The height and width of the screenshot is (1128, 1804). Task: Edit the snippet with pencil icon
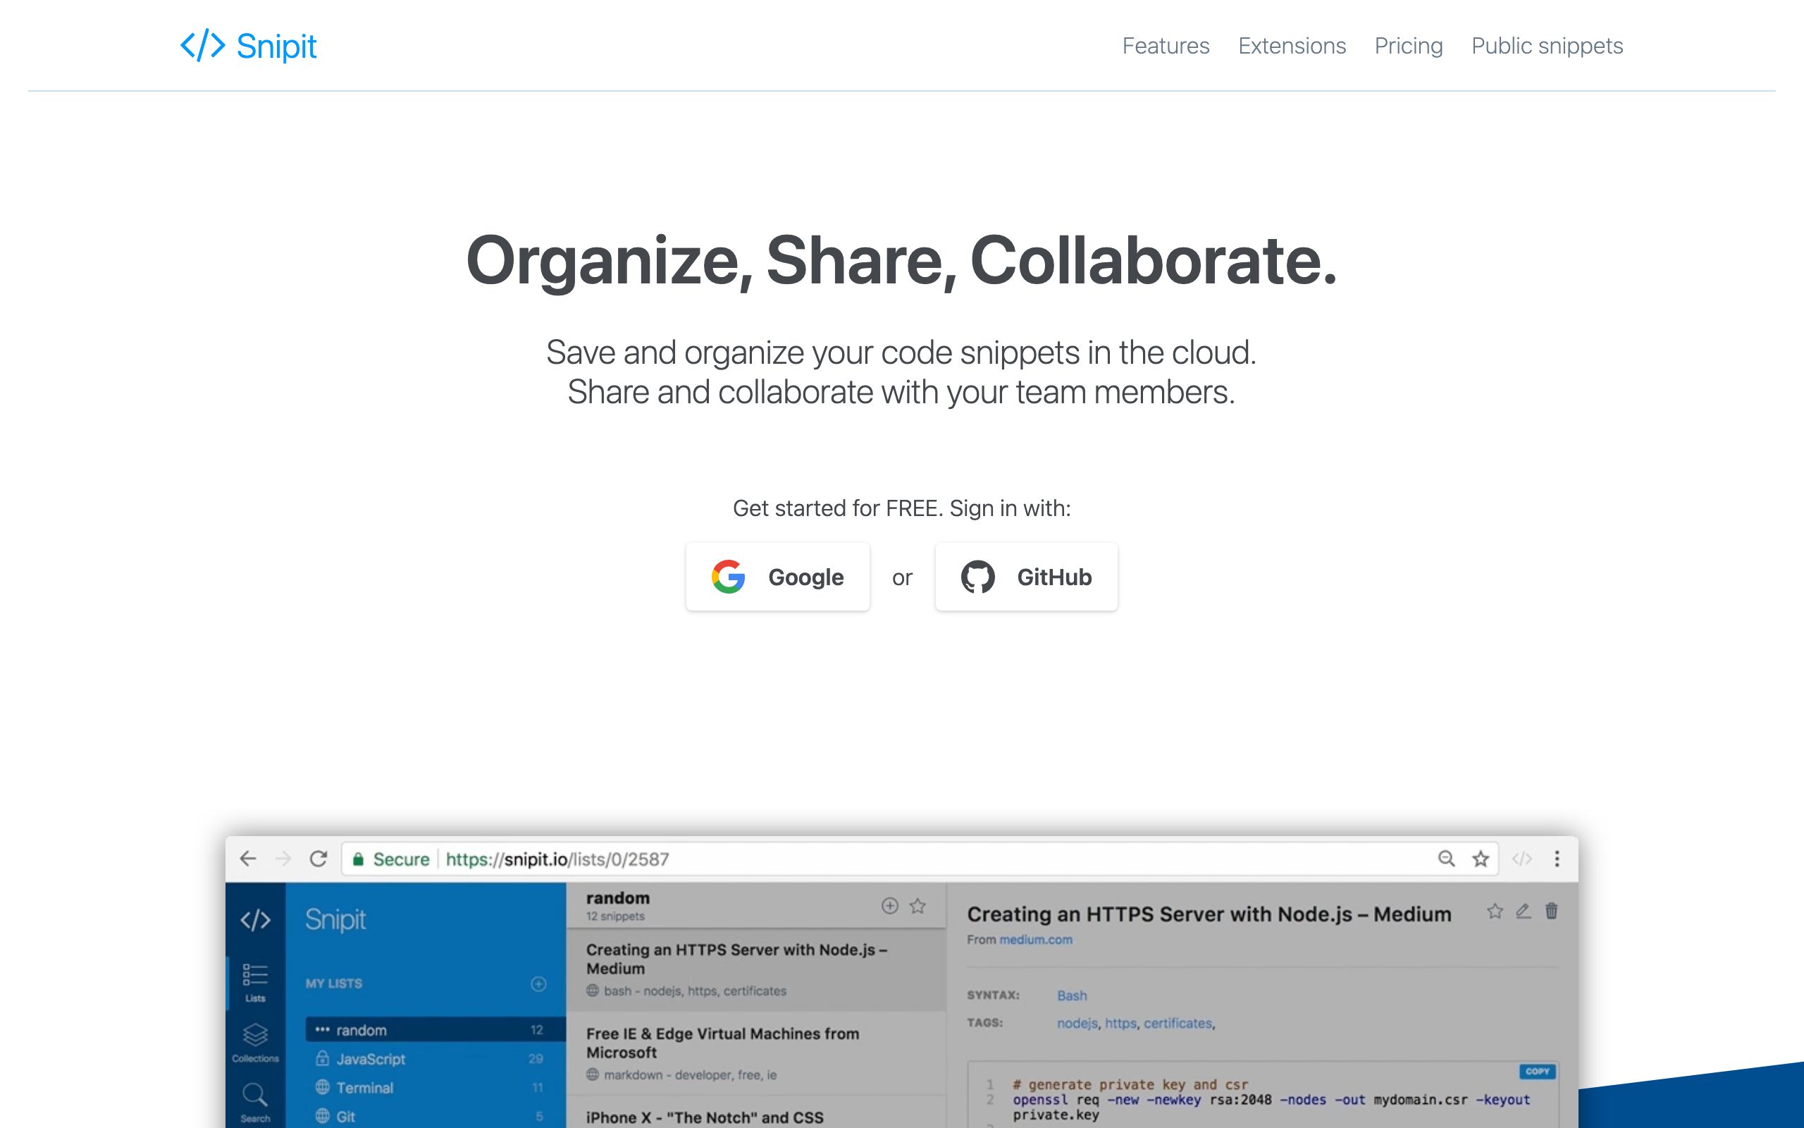pyautogui.click(x=1523, y=911)
